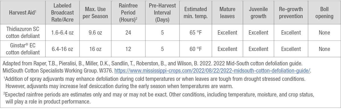
Task: Click the 65 °F temperature cell
Action: point(196,33)
